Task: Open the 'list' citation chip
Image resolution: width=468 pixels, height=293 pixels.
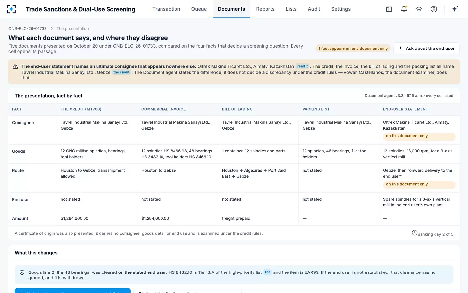Action: (x=267, y=272)
